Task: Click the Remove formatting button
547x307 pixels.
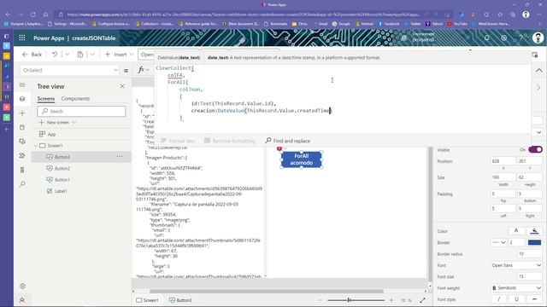Action: point(230,141)
